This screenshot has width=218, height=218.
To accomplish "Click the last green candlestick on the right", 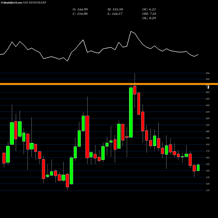I will 198,167.
